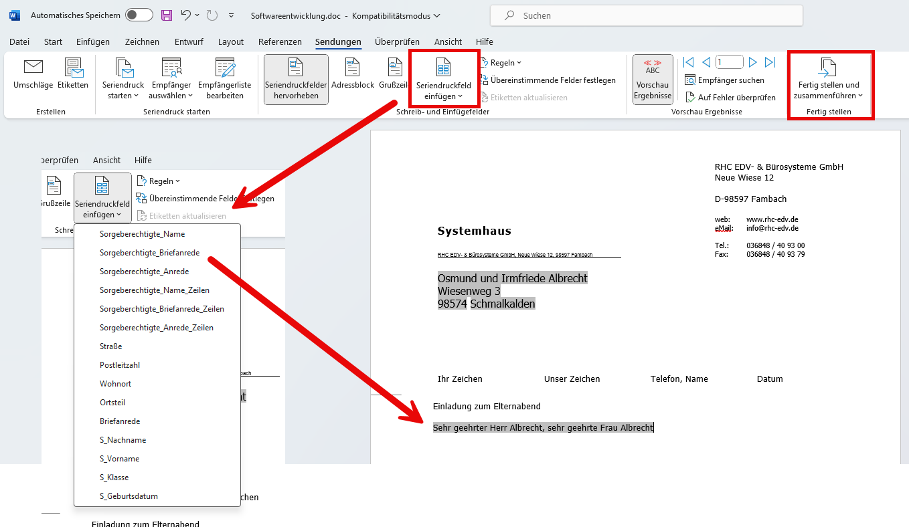Image resolution: width=909 pixels, height=527 pixels.
Task: Expand the Empfänger auswählen dropdown
Action: tap(171, 80)
